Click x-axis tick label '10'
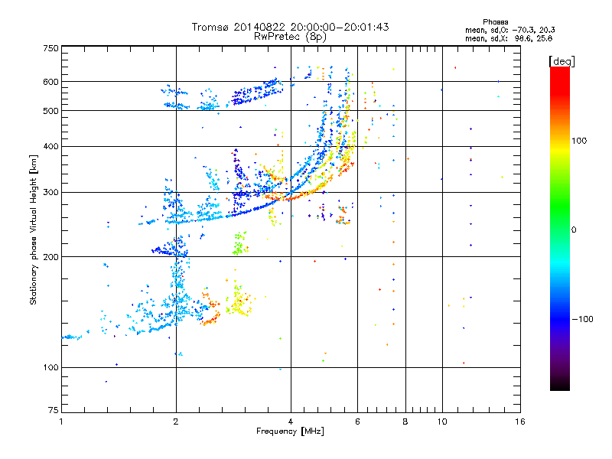 click(x=442, y=422)
